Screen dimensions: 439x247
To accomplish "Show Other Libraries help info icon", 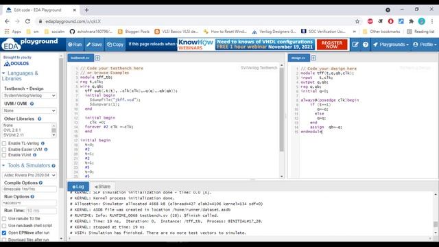I will [40, 119].
